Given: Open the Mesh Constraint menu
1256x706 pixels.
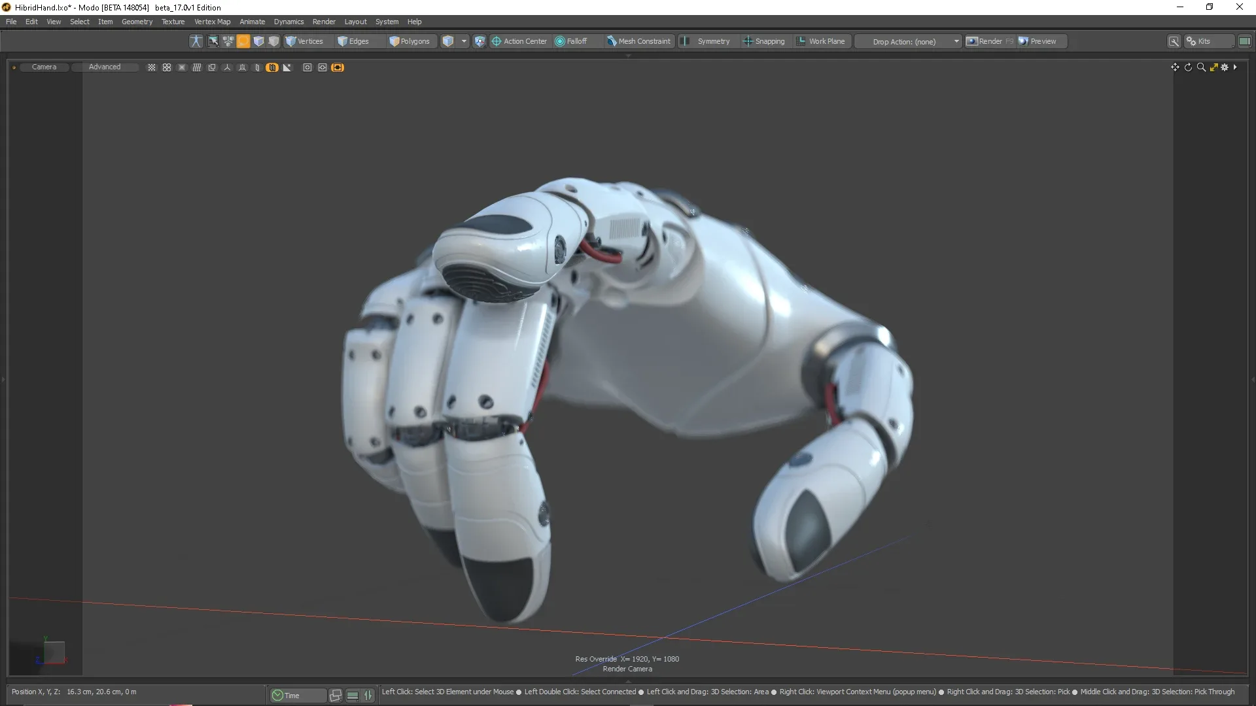Looking at the screenshot, I should 639,41.
